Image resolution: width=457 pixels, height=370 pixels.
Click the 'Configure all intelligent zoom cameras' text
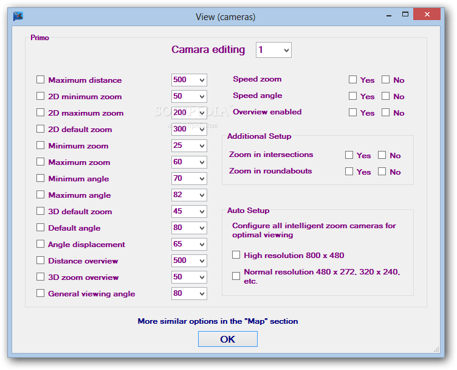click(314, 230)
